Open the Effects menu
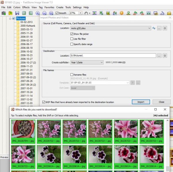 (26, 7)
